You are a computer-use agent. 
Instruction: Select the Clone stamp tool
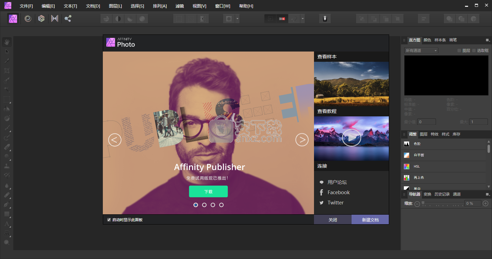(x=7, y=167)
